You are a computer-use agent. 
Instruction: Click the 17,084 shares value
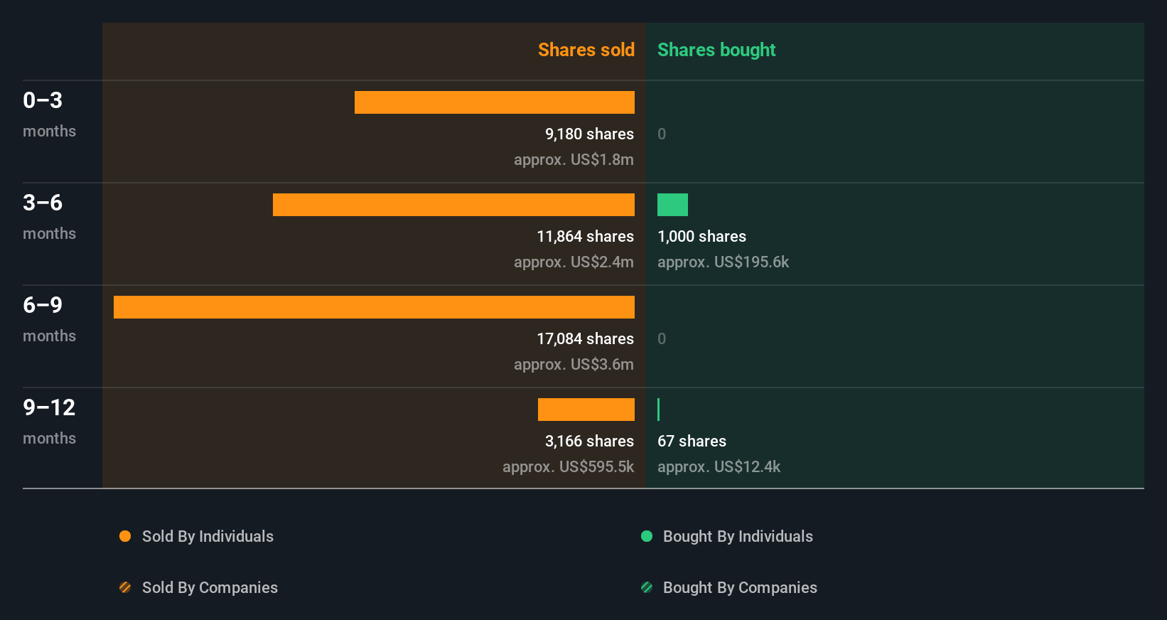point(585,338)
